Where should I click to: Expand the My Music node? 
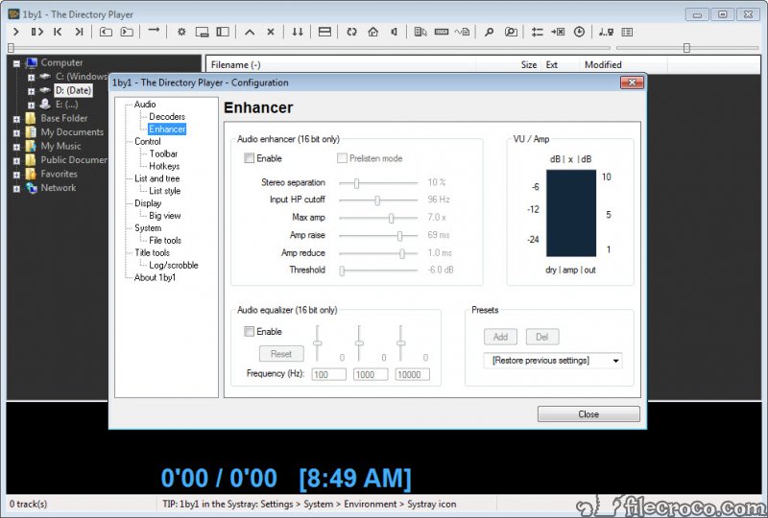click(16, 147)
